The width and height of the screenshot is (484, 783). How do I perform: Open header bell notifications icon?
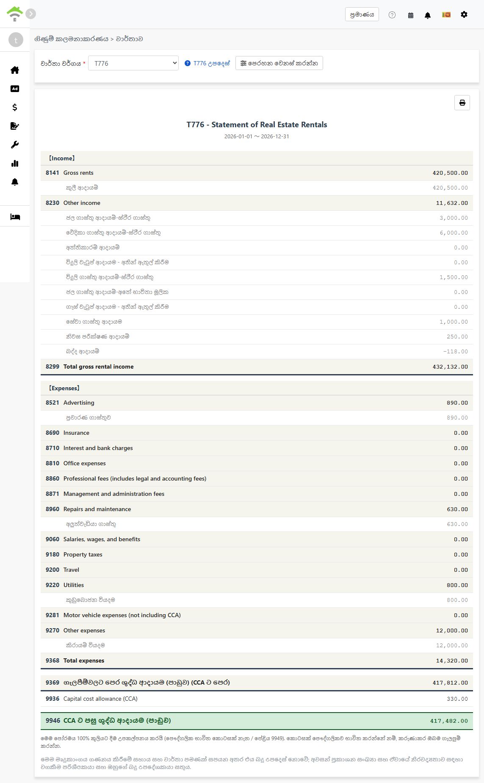coord(428,15)
